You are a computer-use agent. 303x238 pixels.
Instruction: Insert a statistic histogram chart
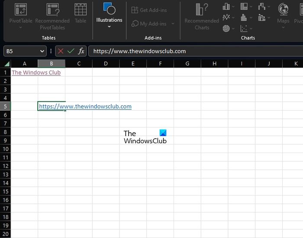click(x=244, y=18)
